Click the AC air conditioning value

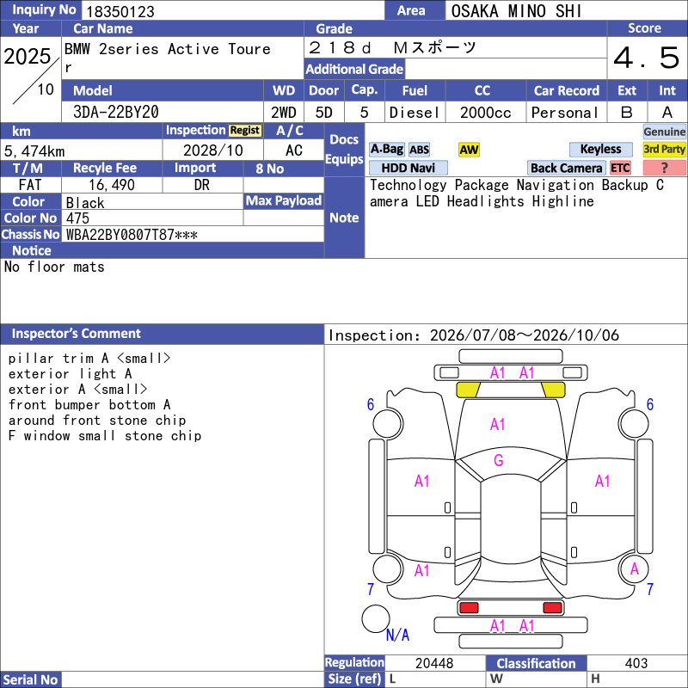click(x=294, y=150)
